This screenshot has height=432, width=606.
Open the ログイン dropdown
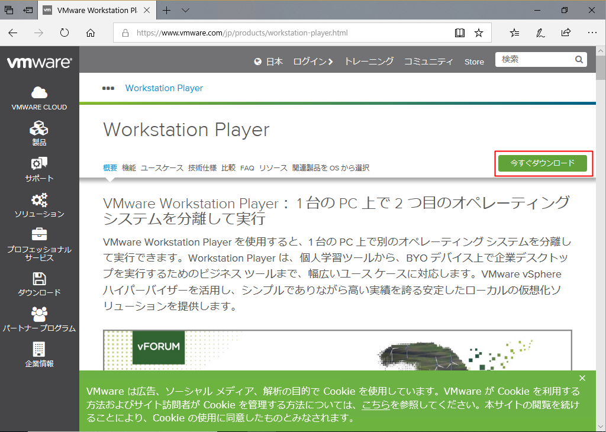(x=312, y=62)
